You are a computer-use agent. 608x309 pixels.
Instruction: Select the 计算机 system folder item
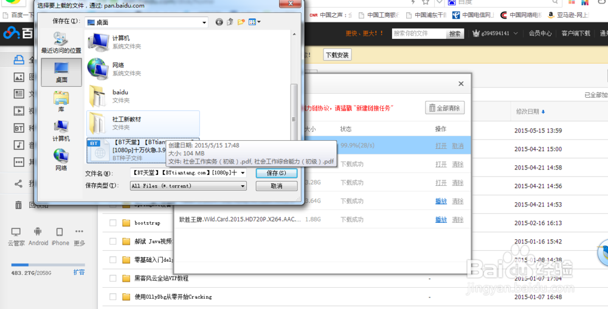tap(143, 42)
